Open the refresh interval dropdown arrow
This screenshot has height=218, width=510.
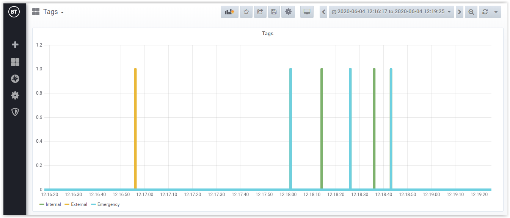(496, 12)
